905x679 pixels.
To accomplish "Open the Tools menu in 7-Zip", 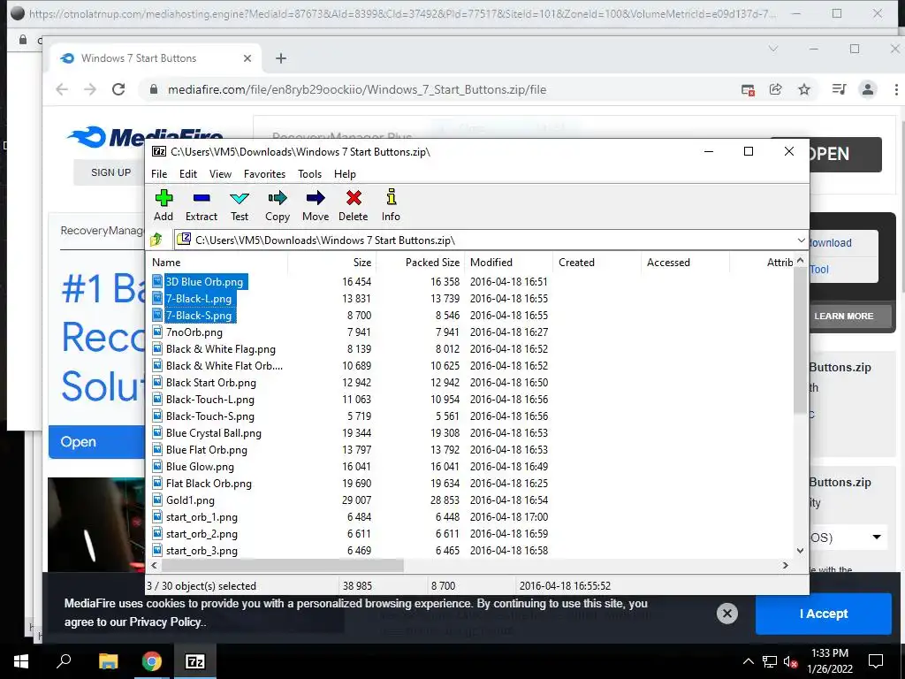I will [309, 174].
